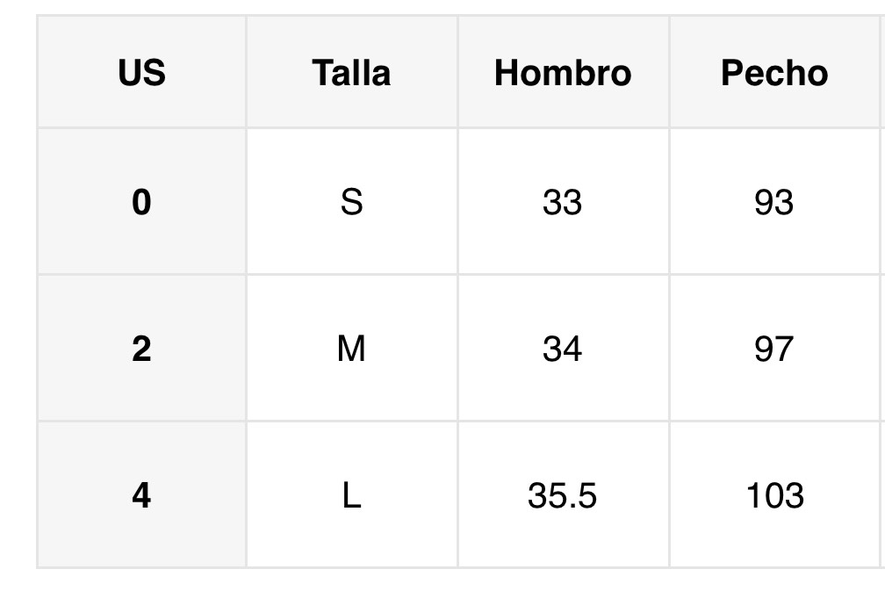Click the shoulder value 35.5
Viewport: 885px width, 591px height.
[x=563, y=496]
